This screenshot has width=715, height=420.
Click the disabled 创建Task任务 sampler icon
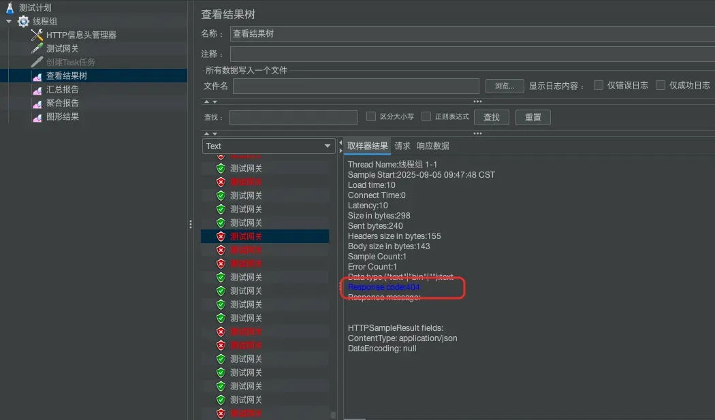point(37,62)
